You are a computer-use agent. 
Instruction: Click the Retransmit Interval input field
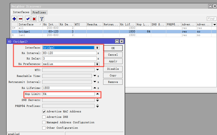(67, 82)
